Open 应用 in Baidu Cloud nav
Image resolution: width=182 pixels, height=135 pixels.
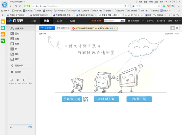click(x=72, y=21)
